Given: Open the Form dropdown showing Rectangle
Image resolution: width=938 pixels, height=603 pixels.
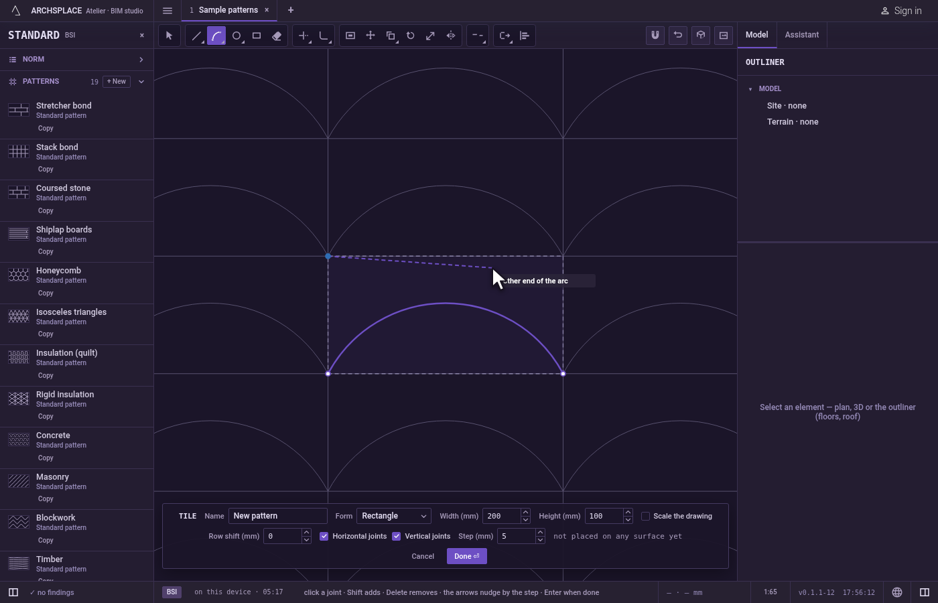Looking at the screenshot, I should pyautogui.click(x=394, y=516).
